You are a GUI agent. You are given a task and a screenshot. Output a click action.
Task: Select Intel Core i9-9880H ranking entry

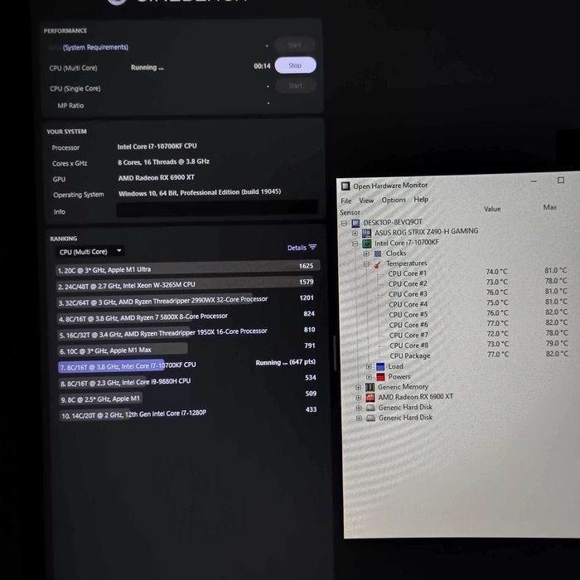188,380
